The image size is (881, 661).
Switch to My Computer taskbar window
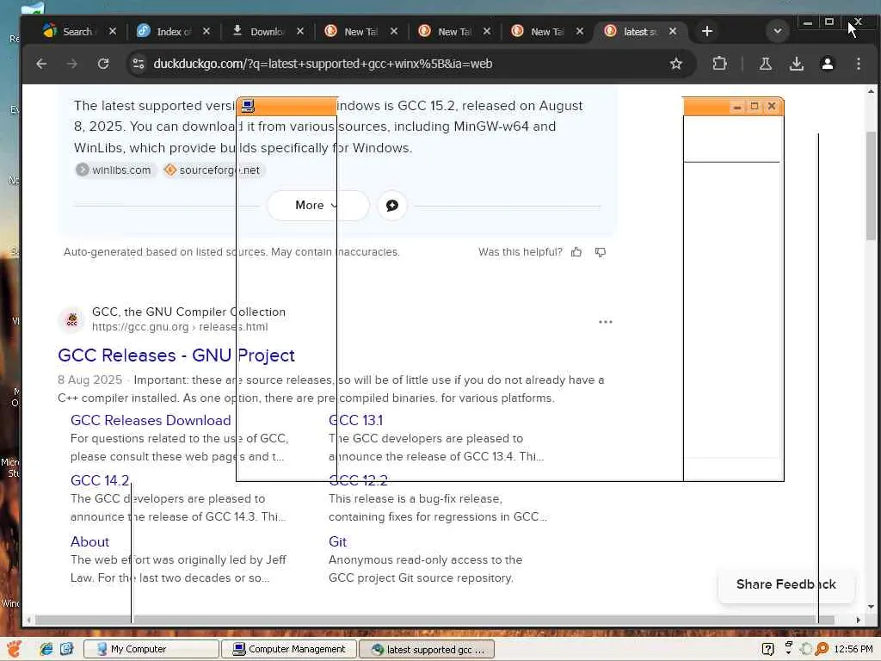[151, 649]
